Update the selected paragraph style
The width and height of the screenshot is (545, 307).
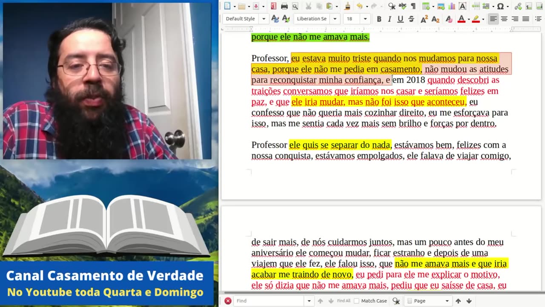275,19
